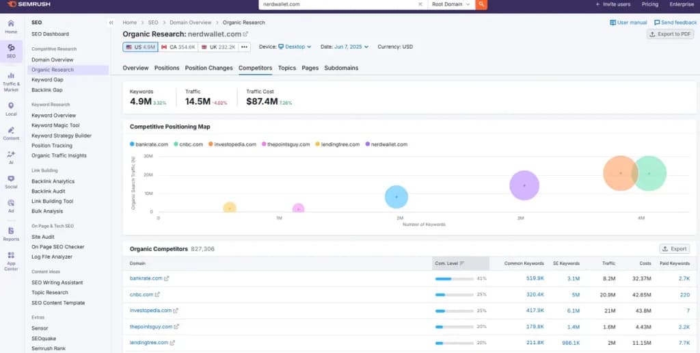This screenshot has height=353, width=700.
Task: Click the Domain Overview breadcrumb
Action: [190, 23]
